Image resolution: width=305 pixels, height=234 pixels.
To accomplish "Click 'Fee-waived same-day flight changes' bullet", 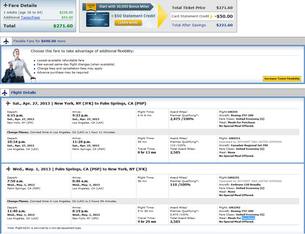I will pos(76,64).
